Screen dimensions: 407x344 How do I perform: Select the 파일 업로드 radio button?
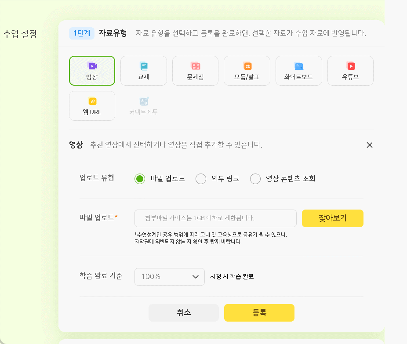click(140, 179)
